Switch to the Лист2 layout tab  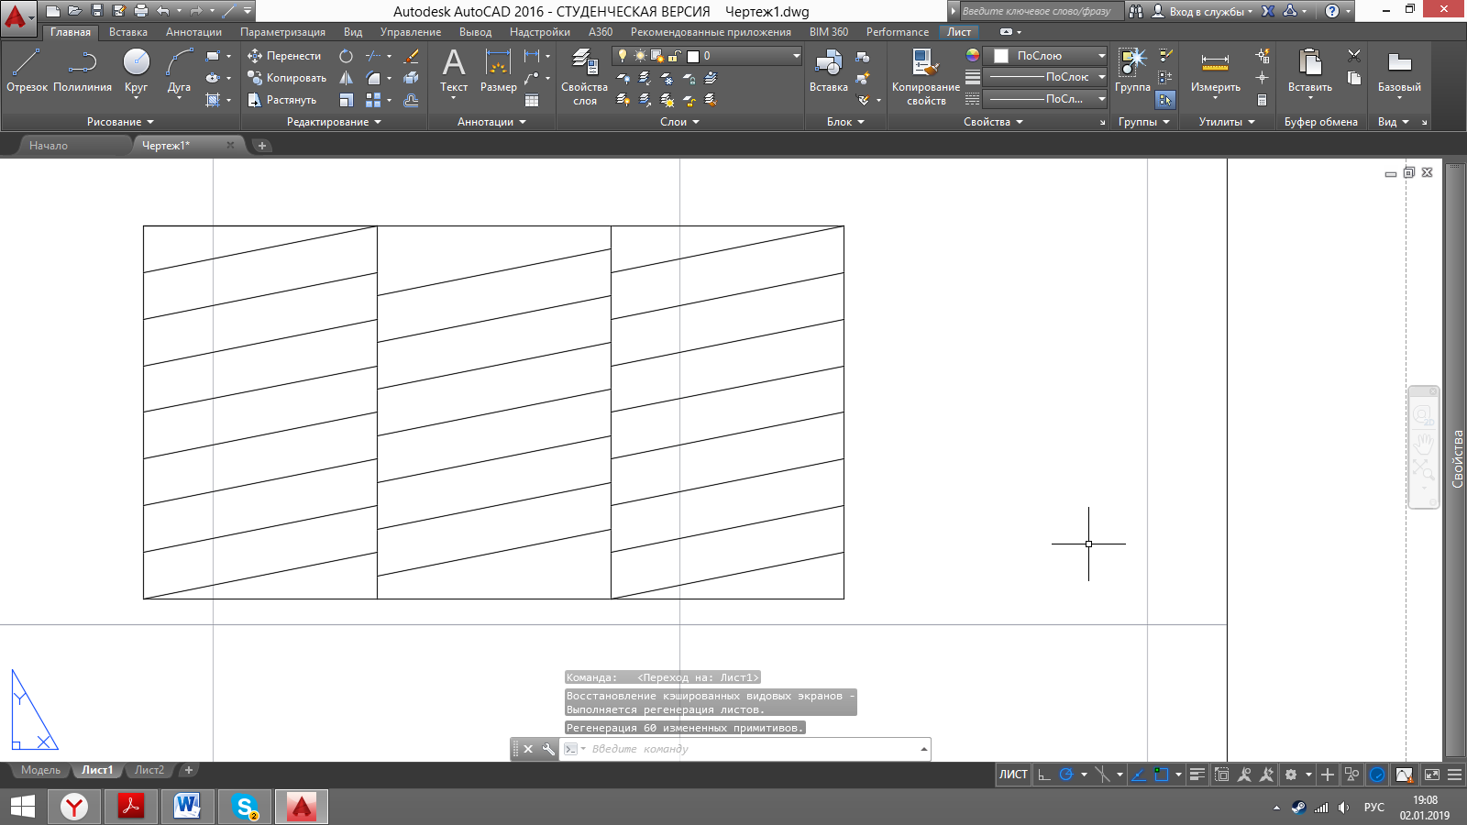point(149,770)
